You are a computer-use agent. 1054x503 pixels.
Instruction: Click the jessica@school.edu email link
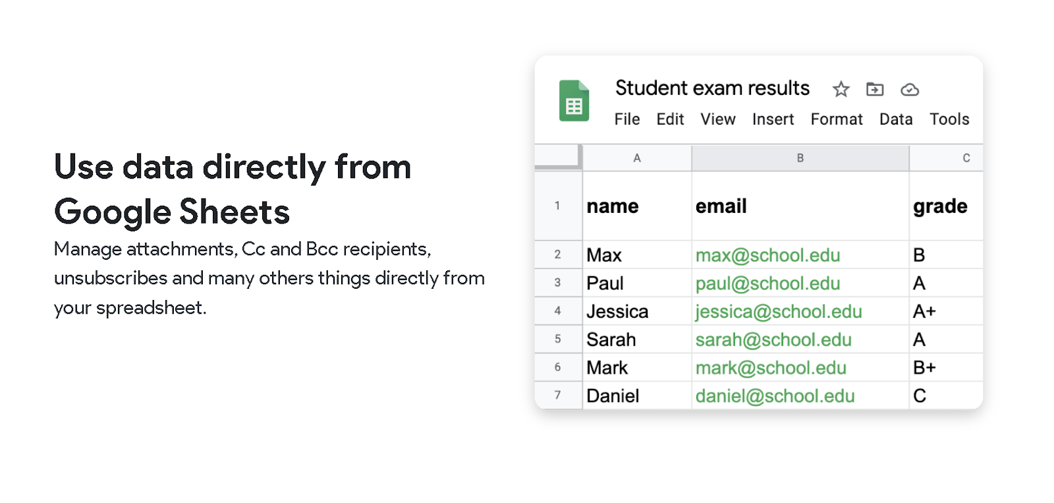pyautogui.click(x=779, y=311)
